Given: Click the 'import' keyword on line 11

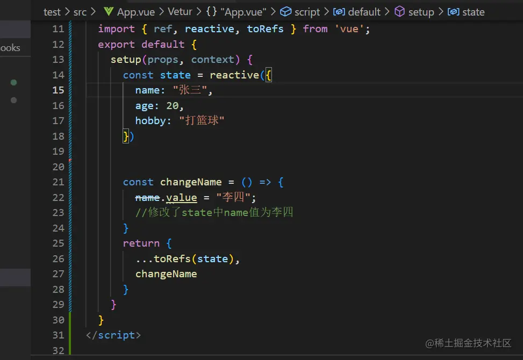Looking at the screenshot, I should click(x=117, y=29).
